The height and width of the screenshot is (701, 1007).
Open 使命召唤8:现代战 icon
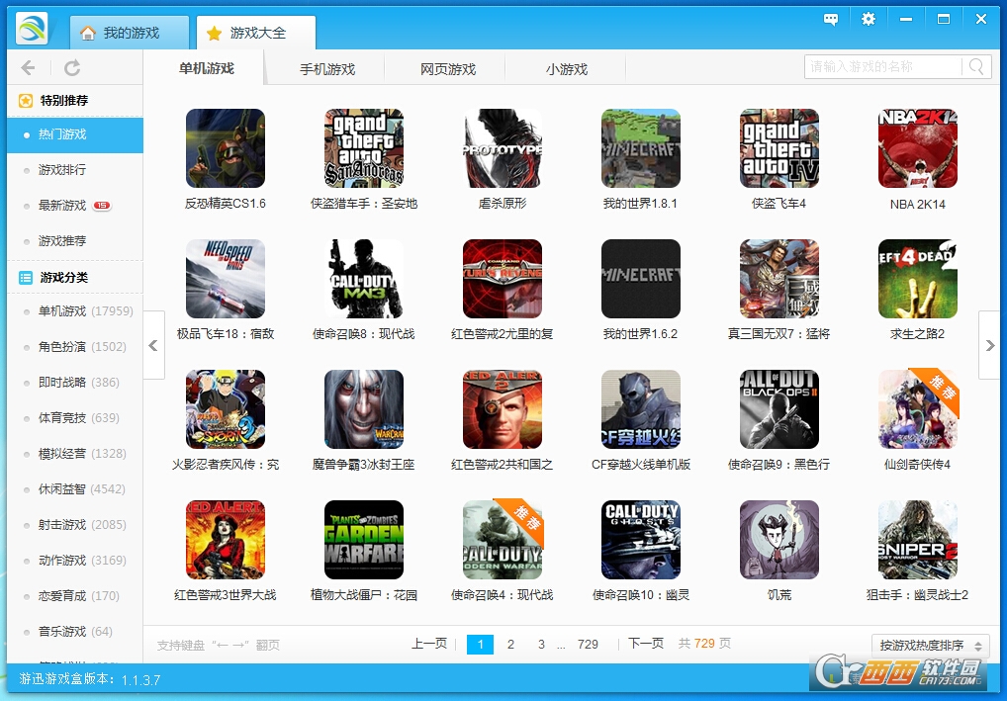click(x=364, y=279)
